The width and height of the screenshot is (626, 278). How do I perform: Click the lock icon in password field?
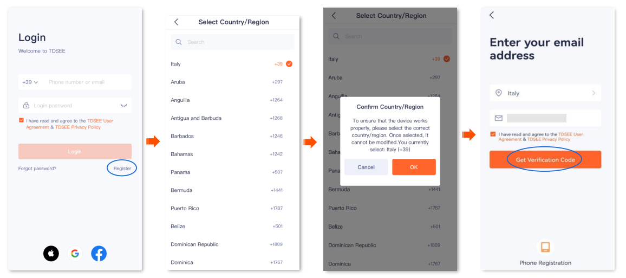(26, 106)
